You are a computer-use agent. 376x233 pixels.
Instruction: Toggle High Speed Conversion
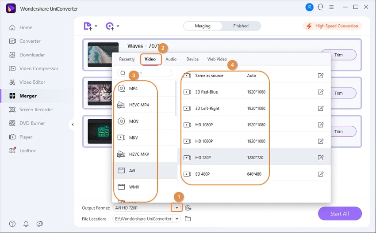[x=332, y=26]
